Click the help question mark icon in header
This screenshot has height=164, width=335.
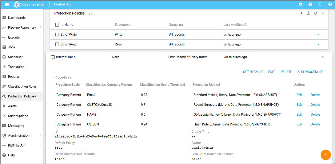point(310,4)
